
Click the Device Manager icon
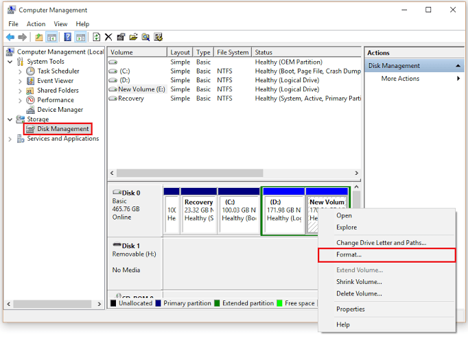[x=30, y=110]
